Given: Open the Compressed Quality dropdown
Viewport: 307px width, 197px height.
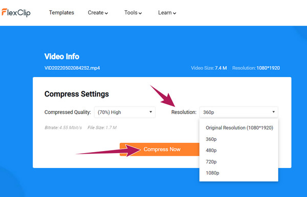Looking at the screenshot, I should point(125,112).
